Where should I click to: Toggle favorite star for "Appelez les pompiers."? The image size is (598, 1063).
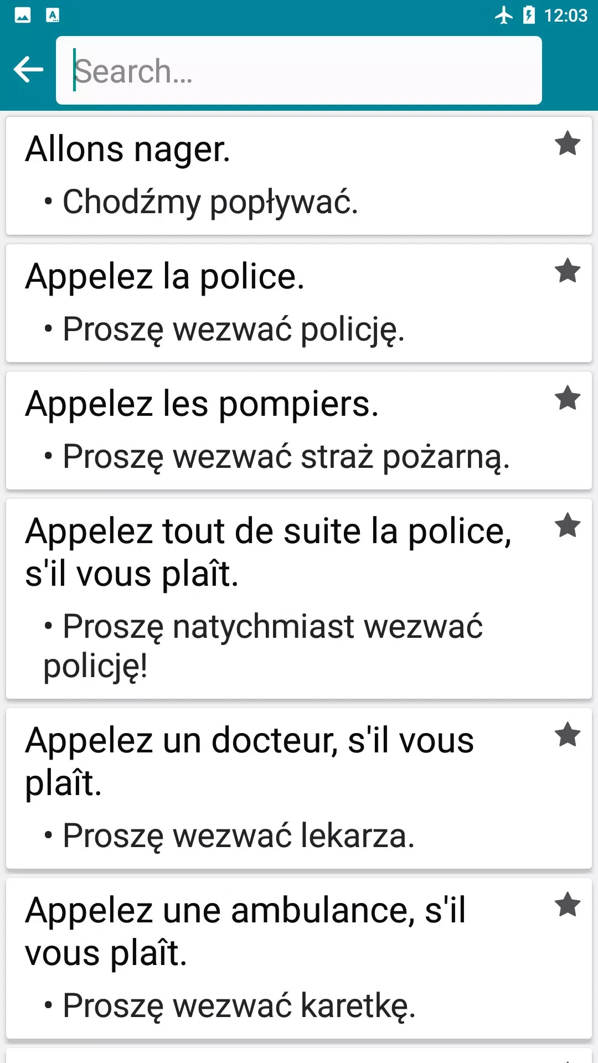pyautogui.click(x=568, y=399)
